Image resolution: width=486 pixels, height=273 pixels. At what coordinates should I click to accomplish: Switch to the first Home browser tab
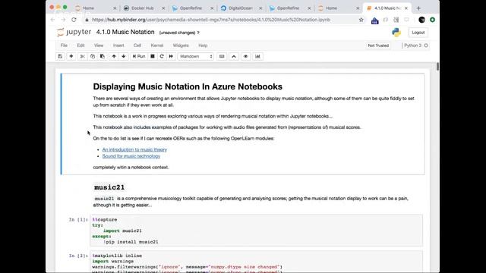pyautogui.click(x=88, y=8)
